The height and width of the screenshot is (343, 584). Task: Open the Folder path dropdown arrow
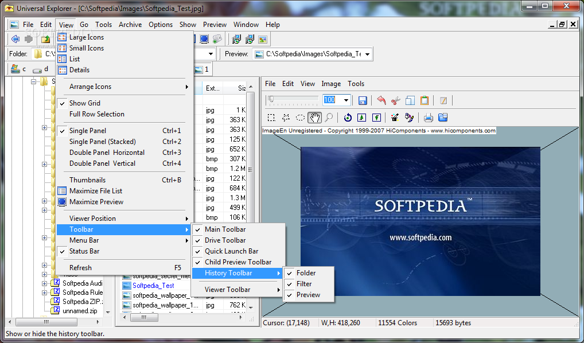[211, 54]
